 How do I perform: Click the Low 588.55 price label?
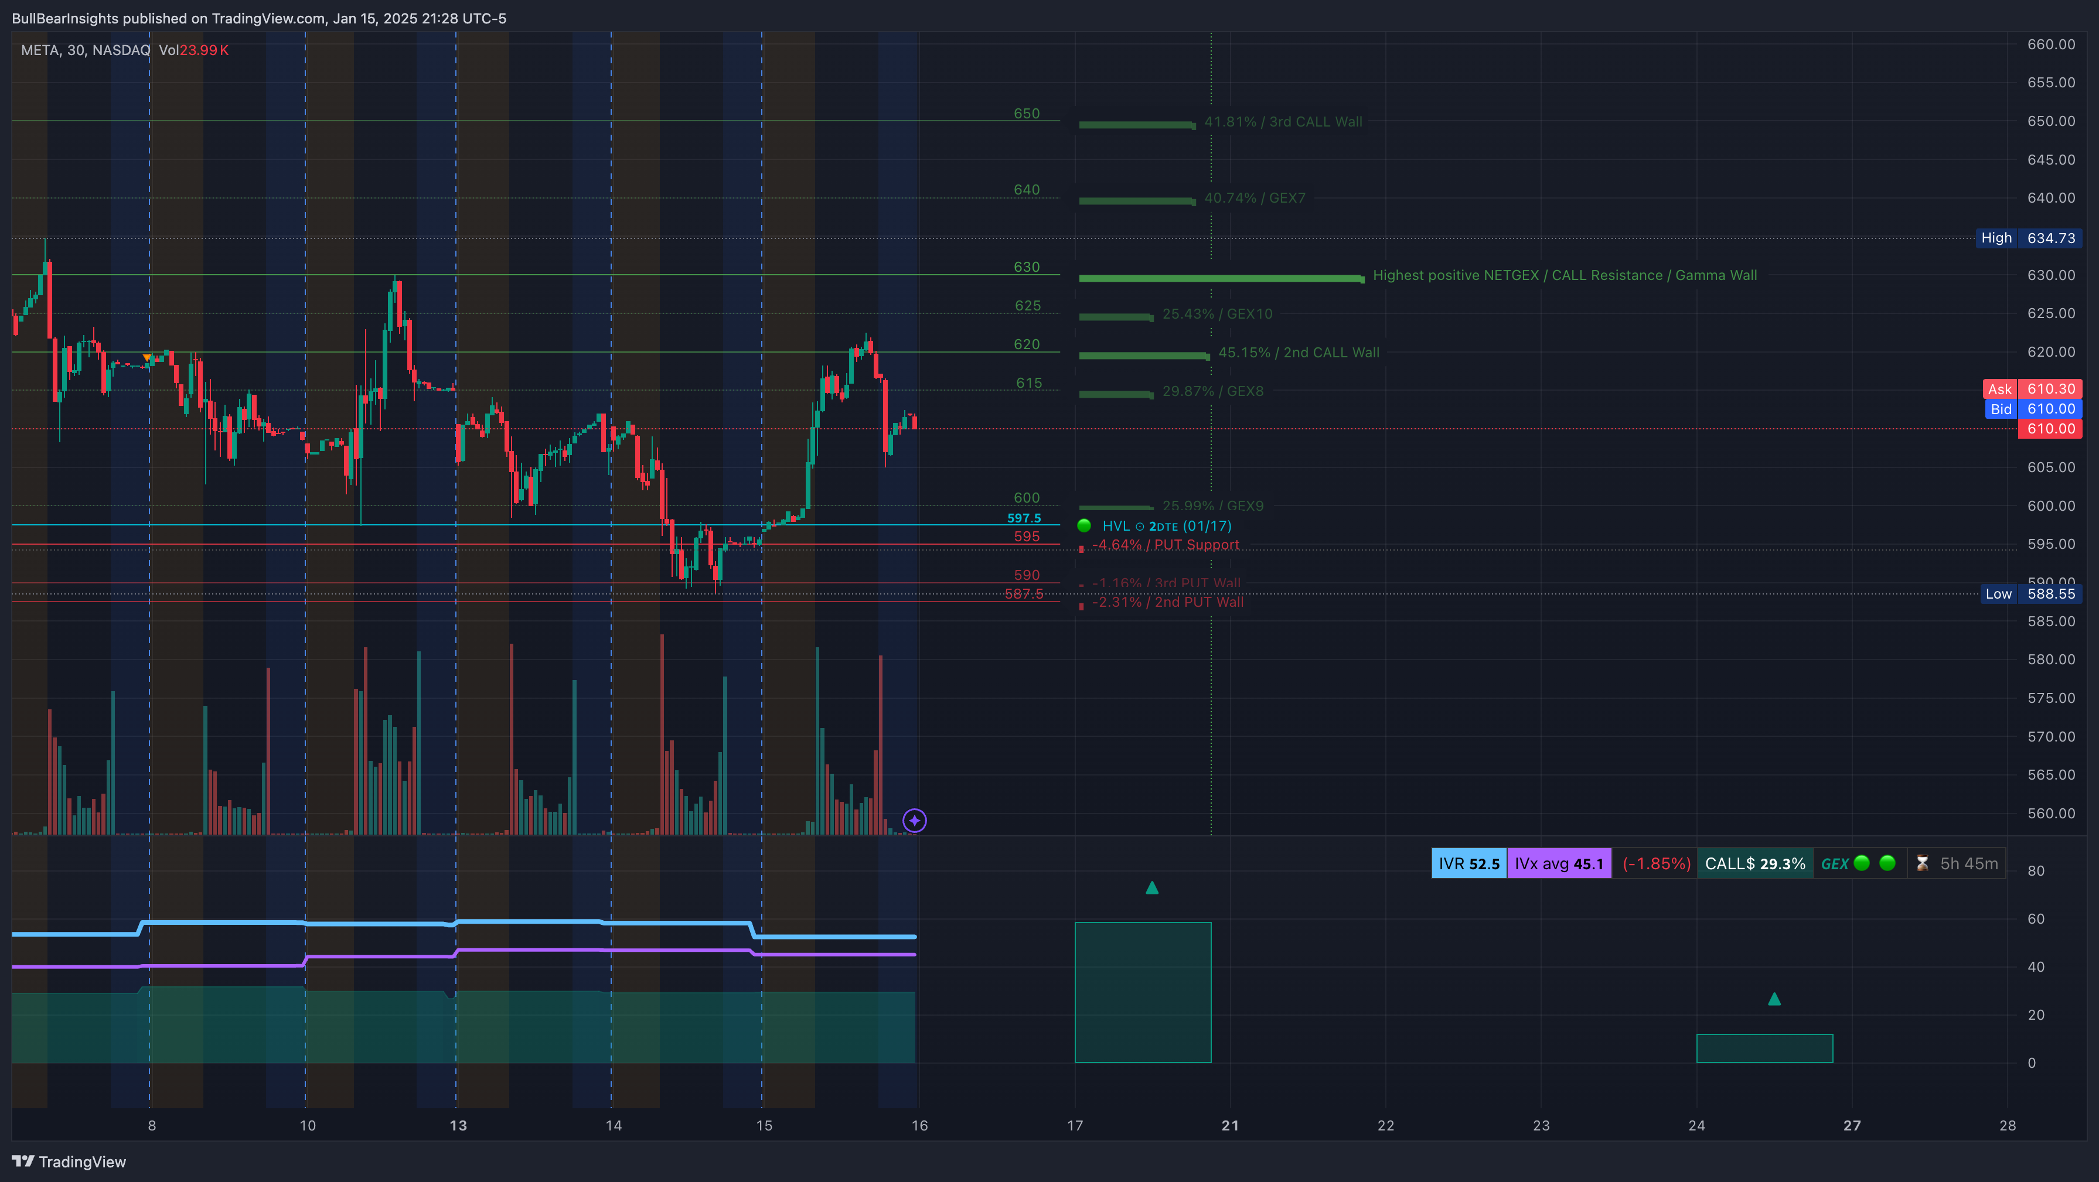pos(2030,594)
